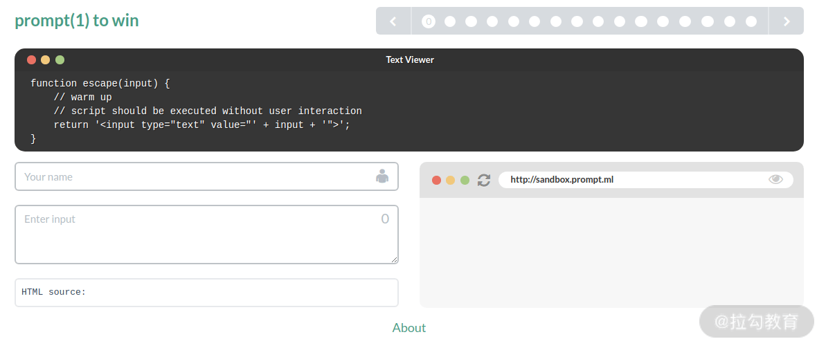Screen dimensions: 826x348
Task: Click the previous level arrow
Action: click(393, 21)
